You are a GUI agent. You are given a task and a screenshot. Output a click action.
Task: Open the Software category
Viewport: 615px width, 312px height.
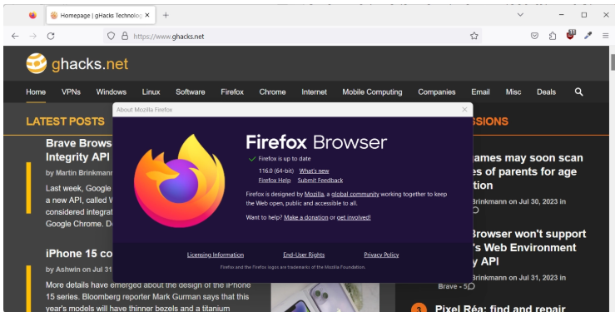pyautogui.click(x=191, y=92)
